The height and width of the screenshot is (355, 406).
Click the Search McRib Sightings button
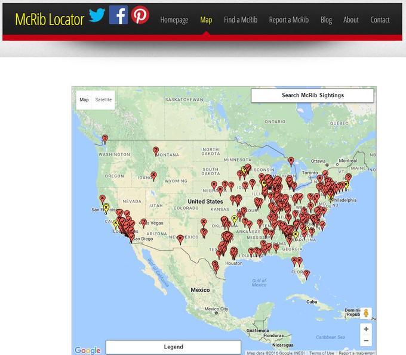point(312,95)
